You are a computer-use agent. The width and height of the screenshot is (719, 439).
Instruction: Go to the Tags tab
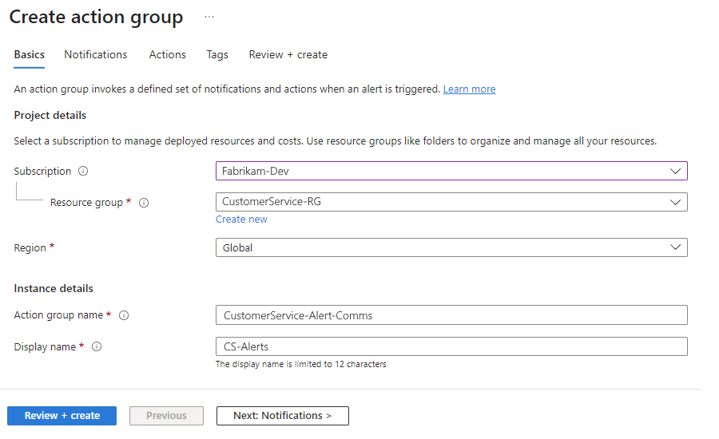[217, 54]
